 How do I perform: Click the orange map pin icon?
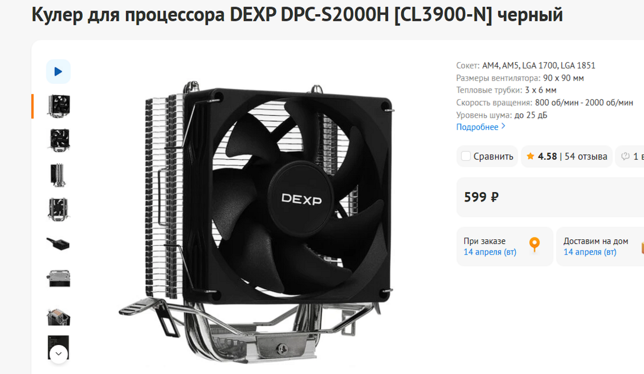[534, 245]
